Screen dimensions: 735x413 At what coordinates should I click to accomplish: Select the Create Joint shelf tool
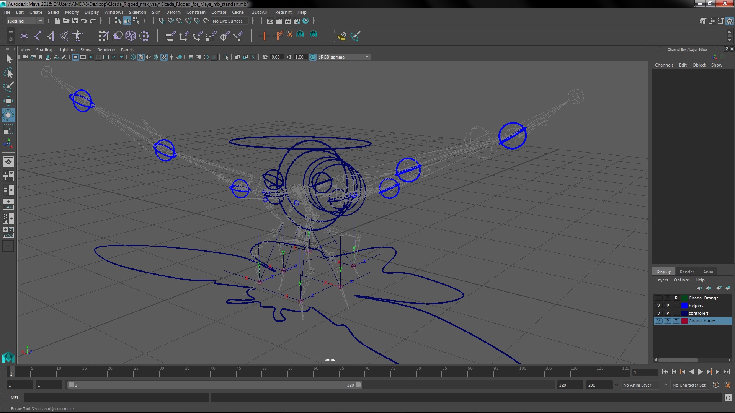point(38,36)
